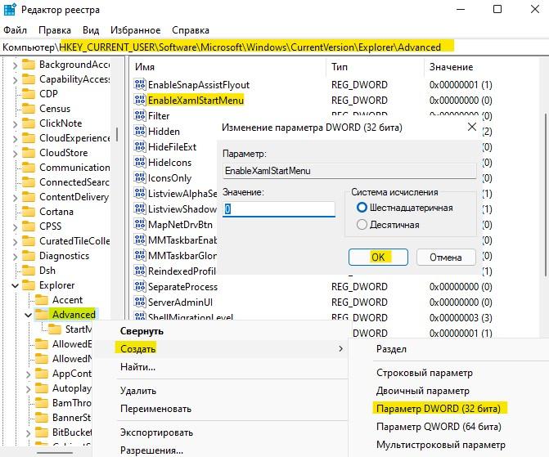Open the Создать submenu
This screenshot has height=457, width=549.
tap(221, 349)
